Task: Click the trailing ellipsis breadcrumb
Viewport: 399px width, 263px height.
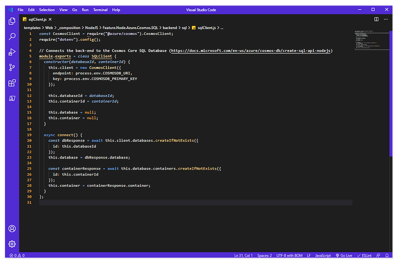Action: click(222, 28)
